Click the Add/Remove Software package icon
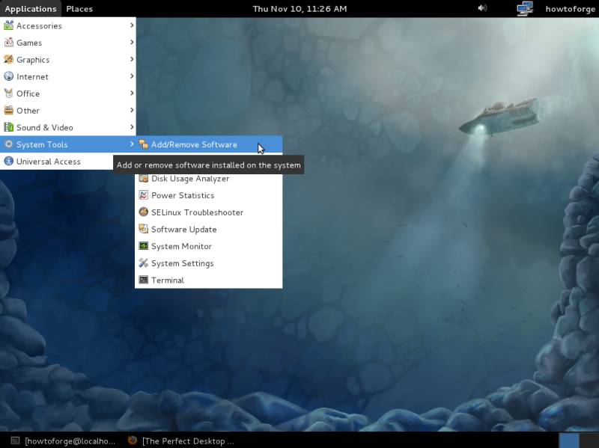The image size is (599, 448). pyautogui.click(x=144, y=144)
